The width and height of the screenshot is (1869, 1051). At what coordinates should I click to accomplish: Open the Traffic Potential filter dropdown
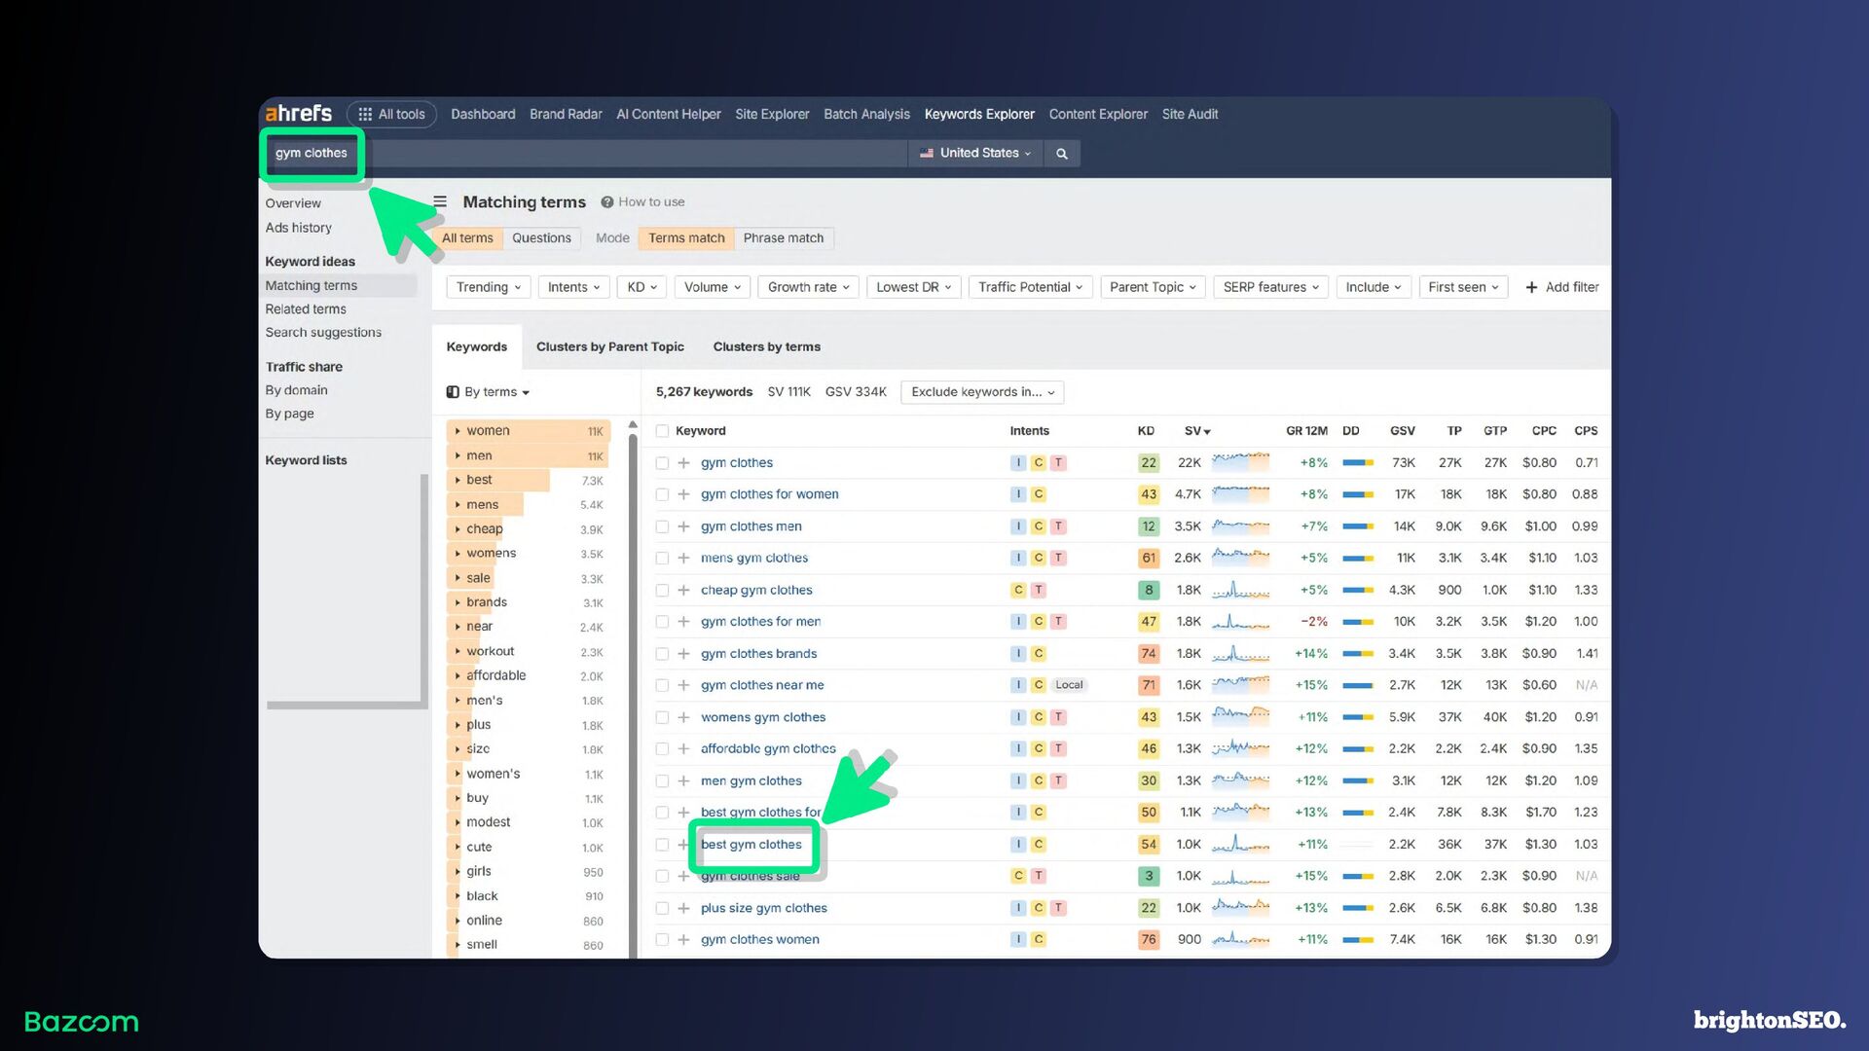[1030, 287]
